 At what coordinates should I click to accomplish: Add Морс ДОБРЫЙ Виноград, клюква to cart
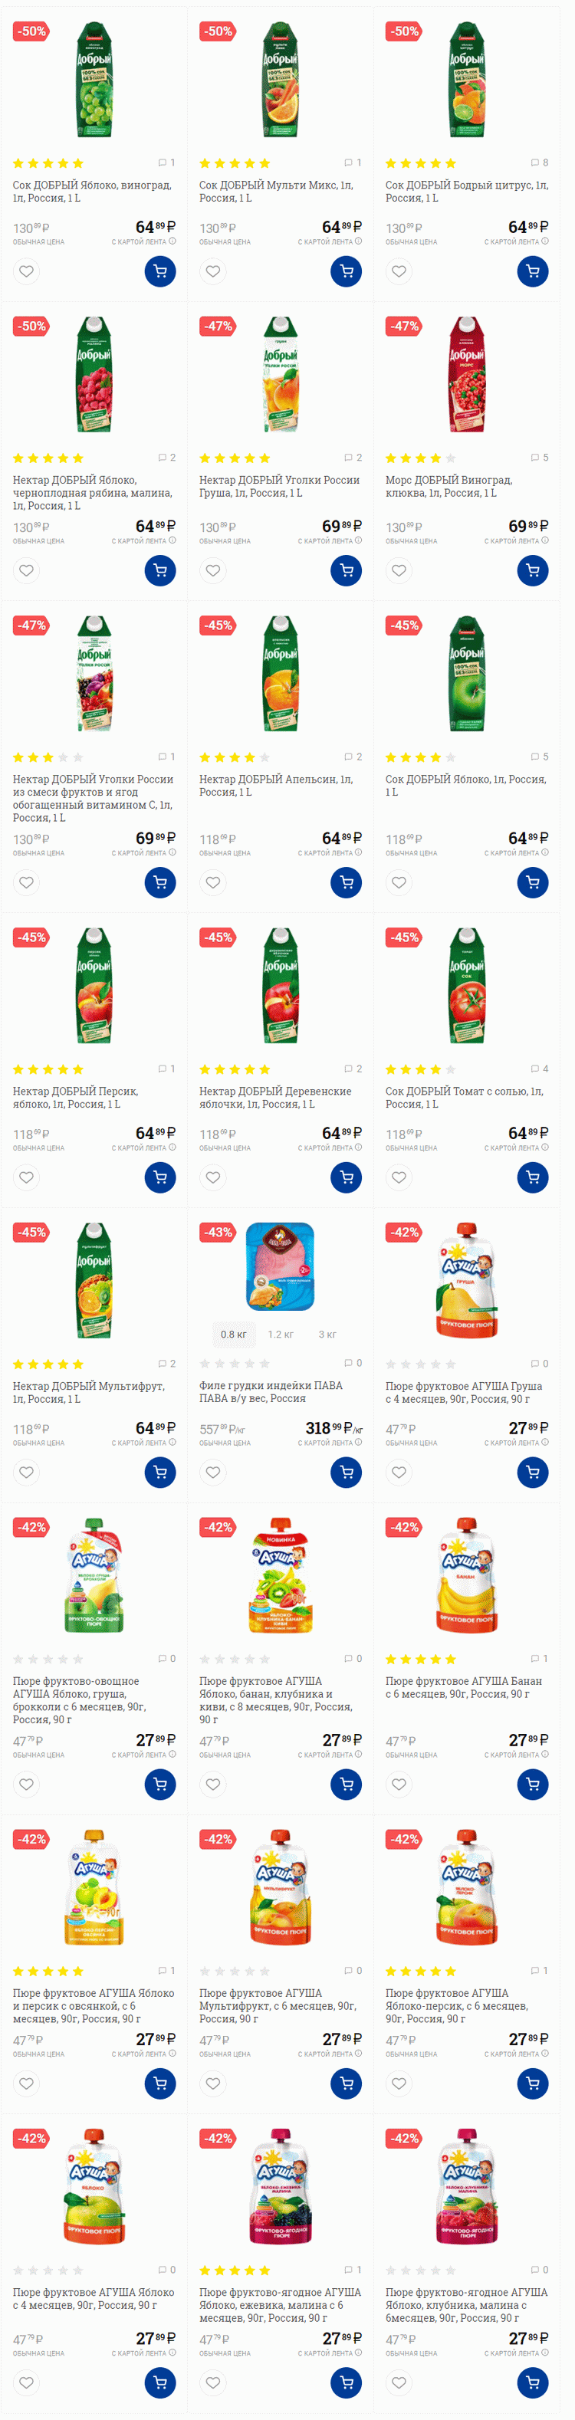coord(532,570)
